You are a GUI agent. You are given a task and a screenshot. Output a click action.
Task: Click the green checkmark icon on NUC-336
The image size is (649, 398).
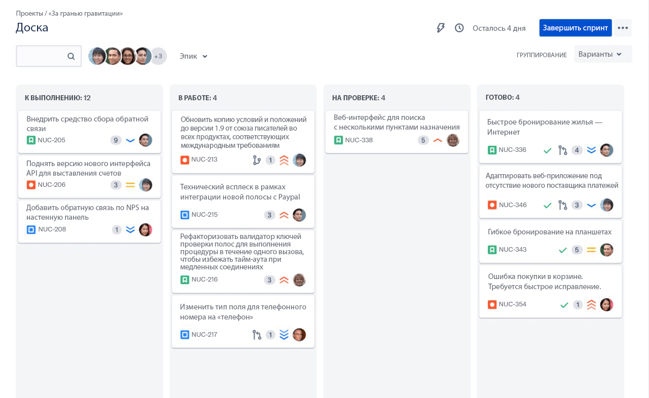click(x=548, y=150)
